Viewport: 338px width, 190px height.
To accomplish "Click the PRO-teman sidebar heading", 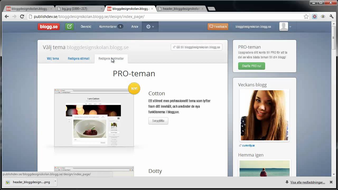I will coord(250,47).
